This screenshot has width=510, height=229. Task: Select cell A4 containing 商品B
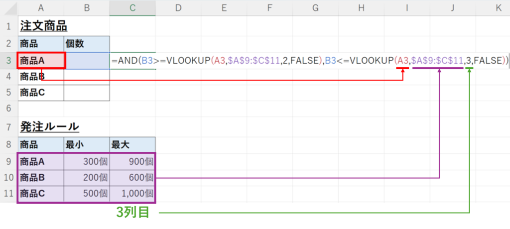pos(41,77)
